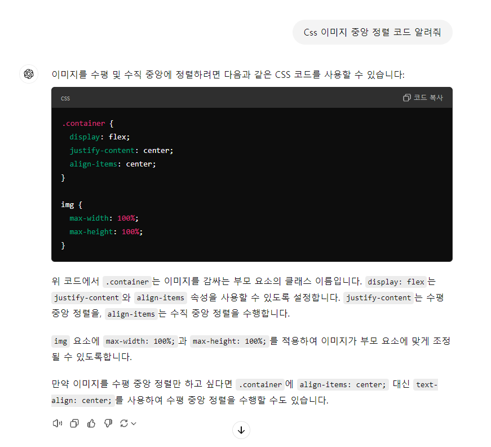The width and height of the screenshot is (491, 447).
Task: Play the response aloud with speaker icon
Action: 57,423
